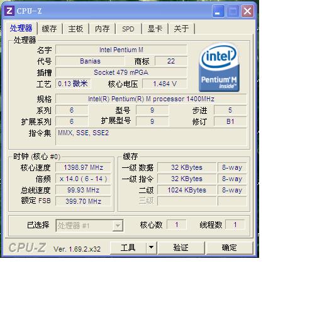Screen dimensions: 322x322
Task: Click the empty 三级 cache field
Action: [187, 201]
